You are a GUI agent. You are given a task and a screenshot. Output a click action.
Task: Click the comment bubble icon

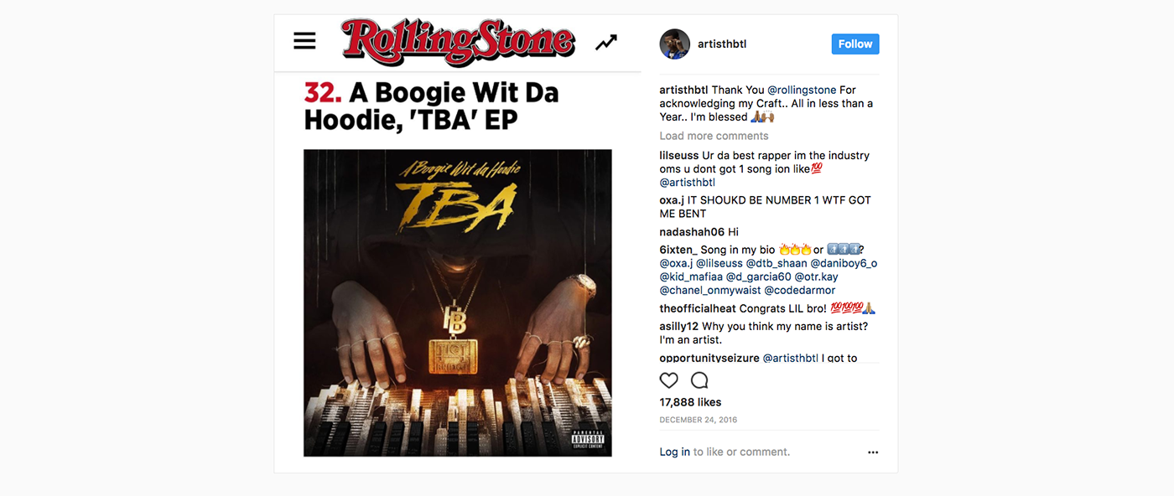699,380
